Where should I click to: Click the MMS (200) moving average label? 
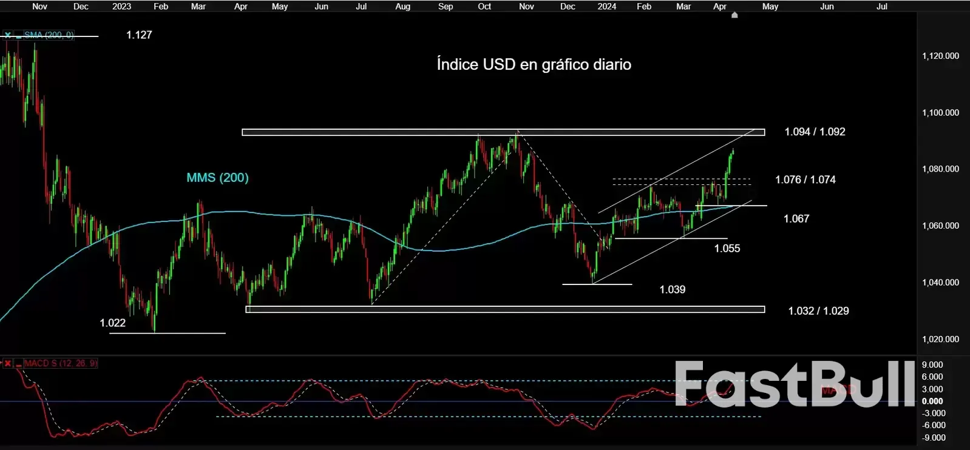click(x=217, y=178)
